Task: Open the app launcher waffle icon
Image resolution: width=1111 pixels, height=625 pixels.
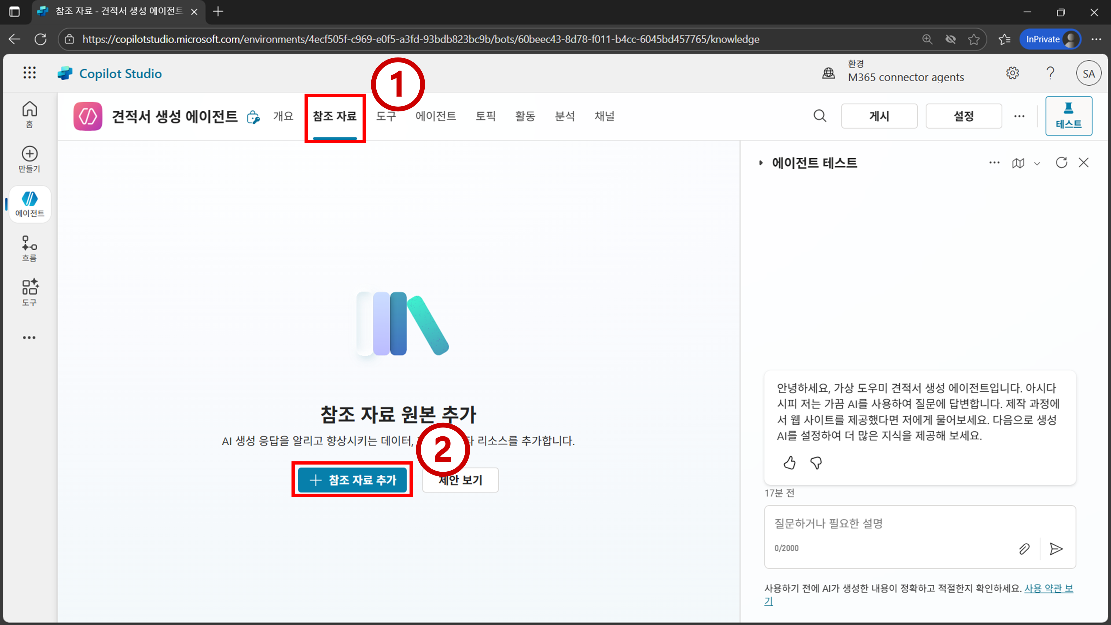Action: pyautogui.click(x=29, y=73)
